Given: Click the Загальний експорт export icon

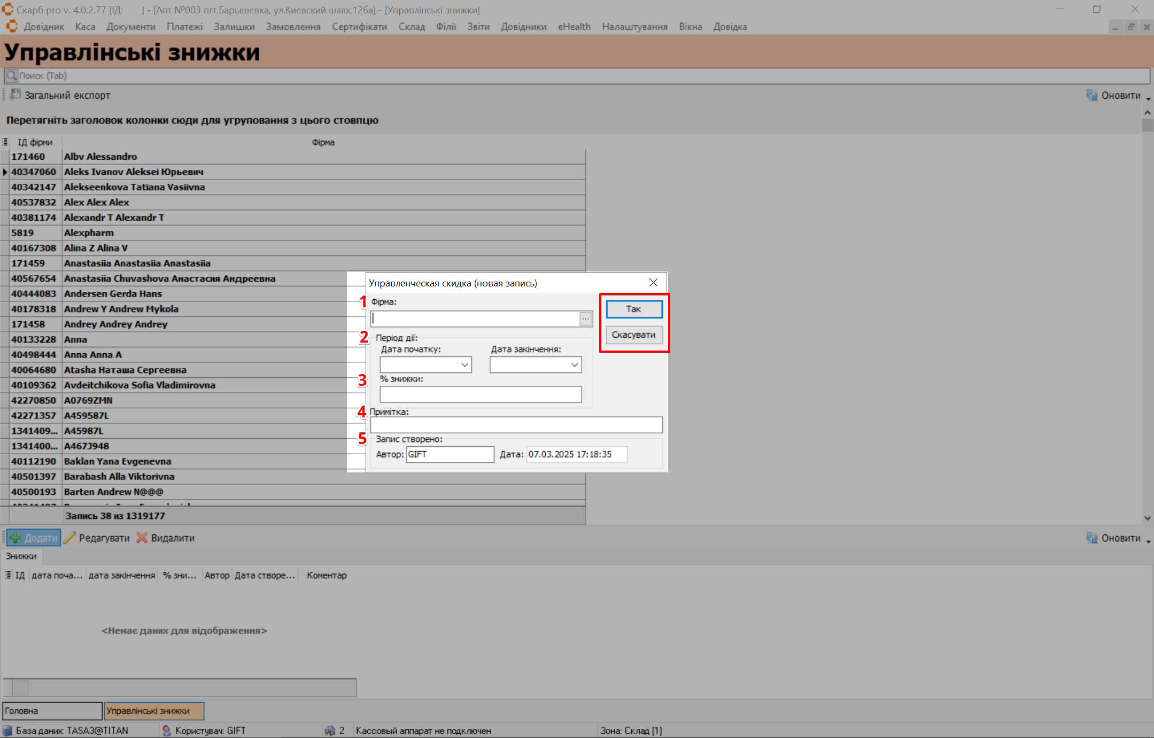Looking at the screenshot, I should pos(16,95).
